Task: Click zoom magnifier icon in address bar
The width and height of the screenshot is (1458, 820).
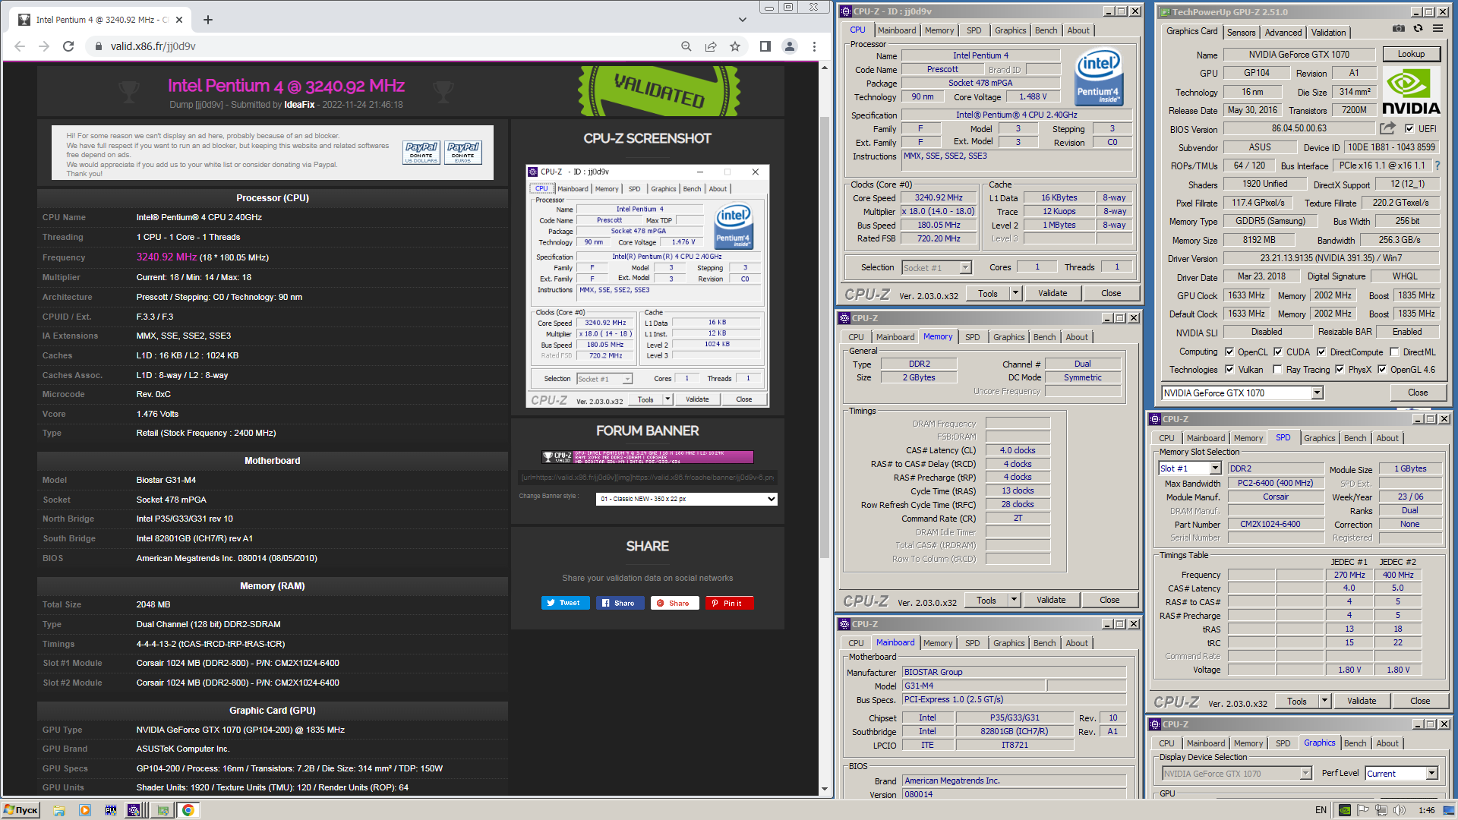Action: point(686,46)
